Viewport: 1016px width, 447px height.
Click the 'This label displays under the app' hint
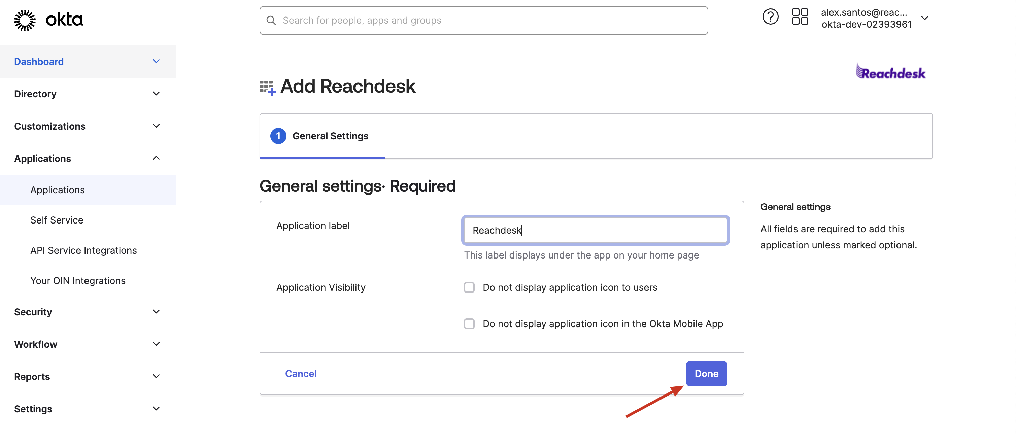[581, 255]
